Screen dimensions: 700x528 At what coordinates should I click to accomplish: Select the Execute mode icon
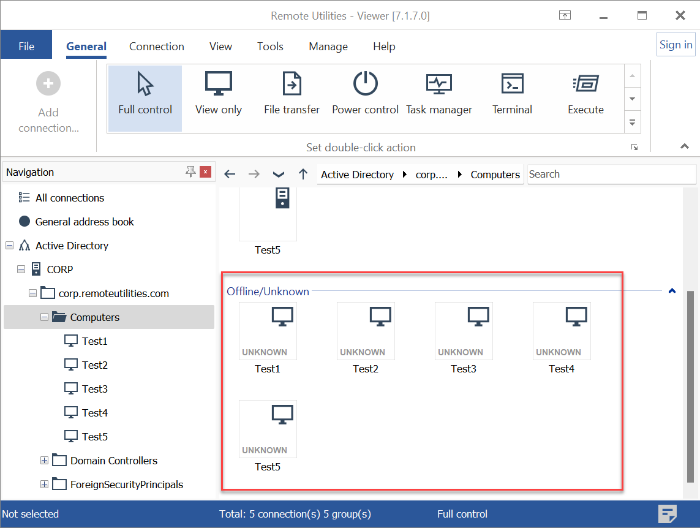pyautogui.click(x=585, y=84)
